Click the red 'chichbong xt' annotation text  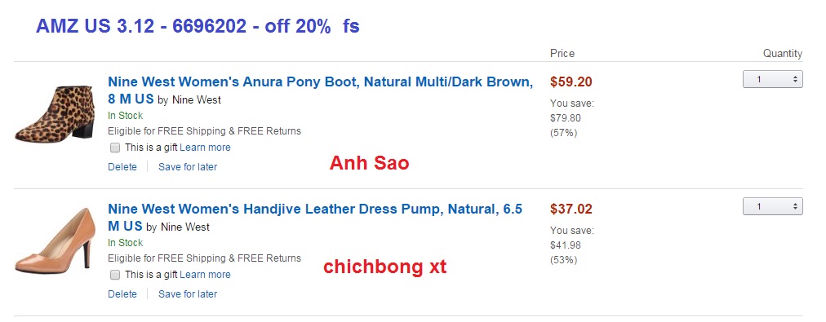coord(384,267)
